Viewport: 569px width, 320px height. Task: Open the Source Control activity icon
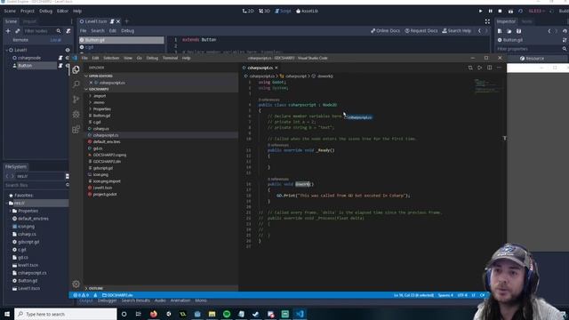(x=76, y=99)
